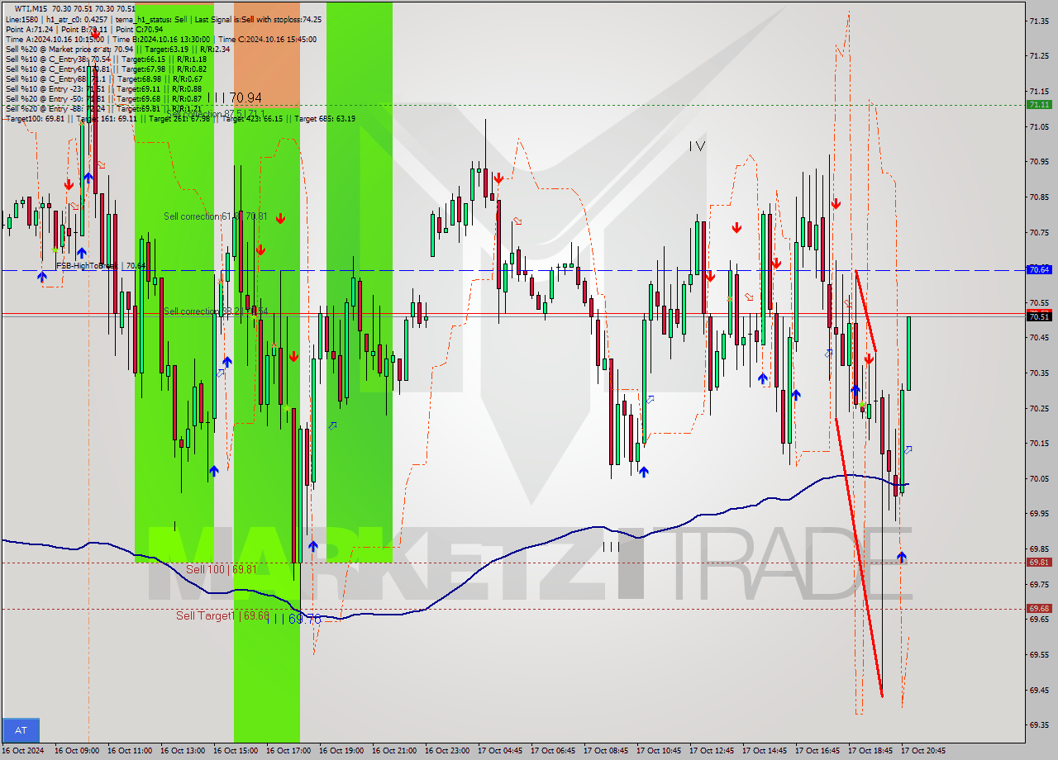Click the '16 Oct 2024' time axis label

click(x=21, y=751)
